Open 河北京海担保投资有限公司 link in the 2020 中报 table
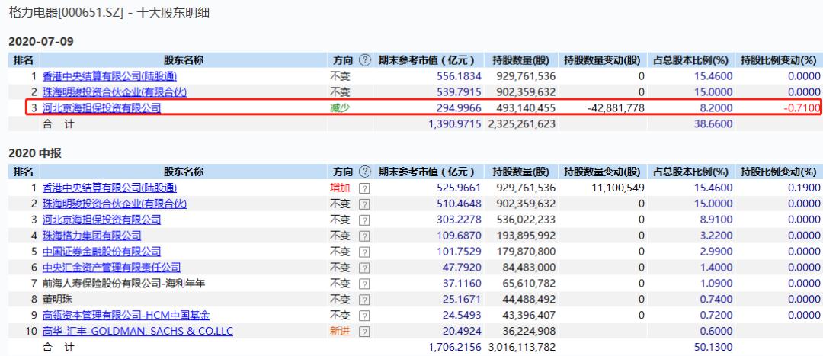Image resolution: width=823 pixels, height=356 pixels. [x=102, y=220]
